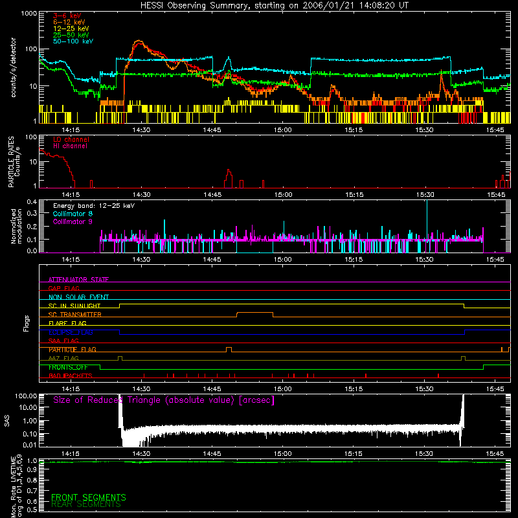The image size is (518, 518).
Task: Click the 15:45 tick label on Flags plot
Action: 495,389
